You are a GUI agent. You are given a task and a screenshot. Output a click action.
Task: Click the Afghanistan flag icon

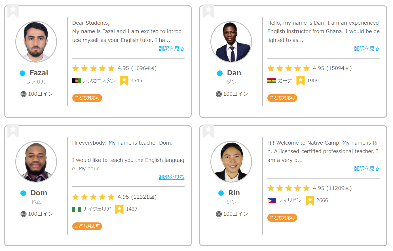[76, 81]
